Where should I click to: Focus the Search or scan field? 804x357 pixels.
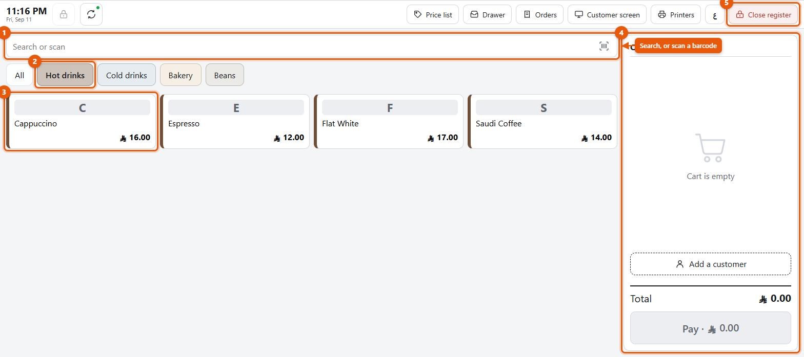312,47
